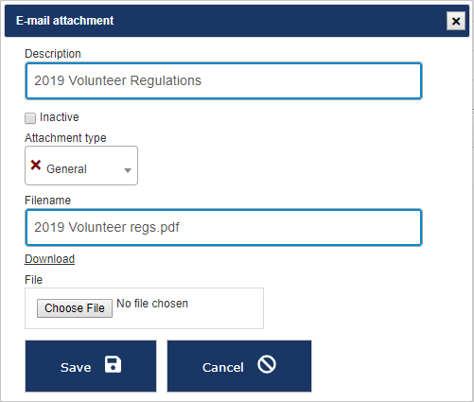474x402 pixels.
Task: Click the Description field label
Action: pos(53,54)
